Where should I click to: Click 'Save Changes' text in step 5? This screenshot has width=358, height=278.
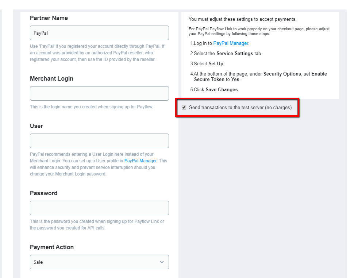(222, 89)
